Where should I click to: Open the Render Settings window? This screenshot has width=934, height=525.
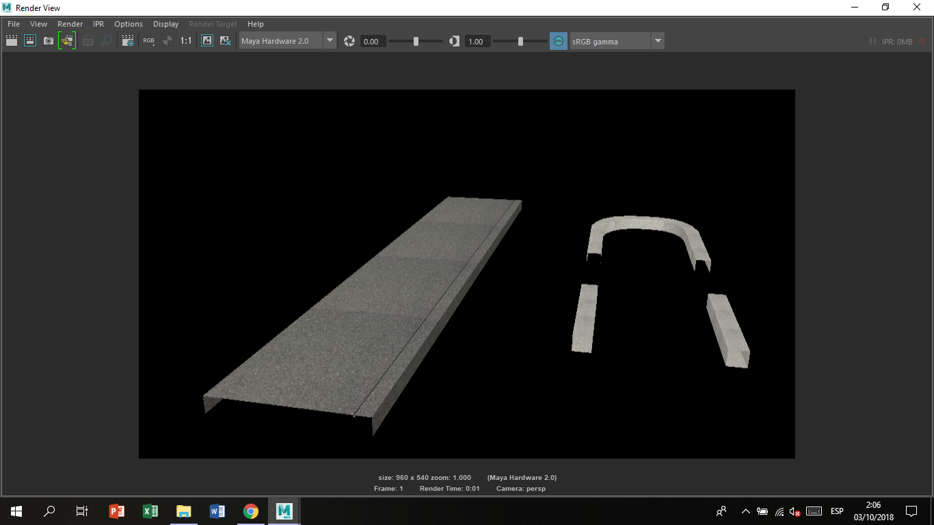tap(127, 40)
